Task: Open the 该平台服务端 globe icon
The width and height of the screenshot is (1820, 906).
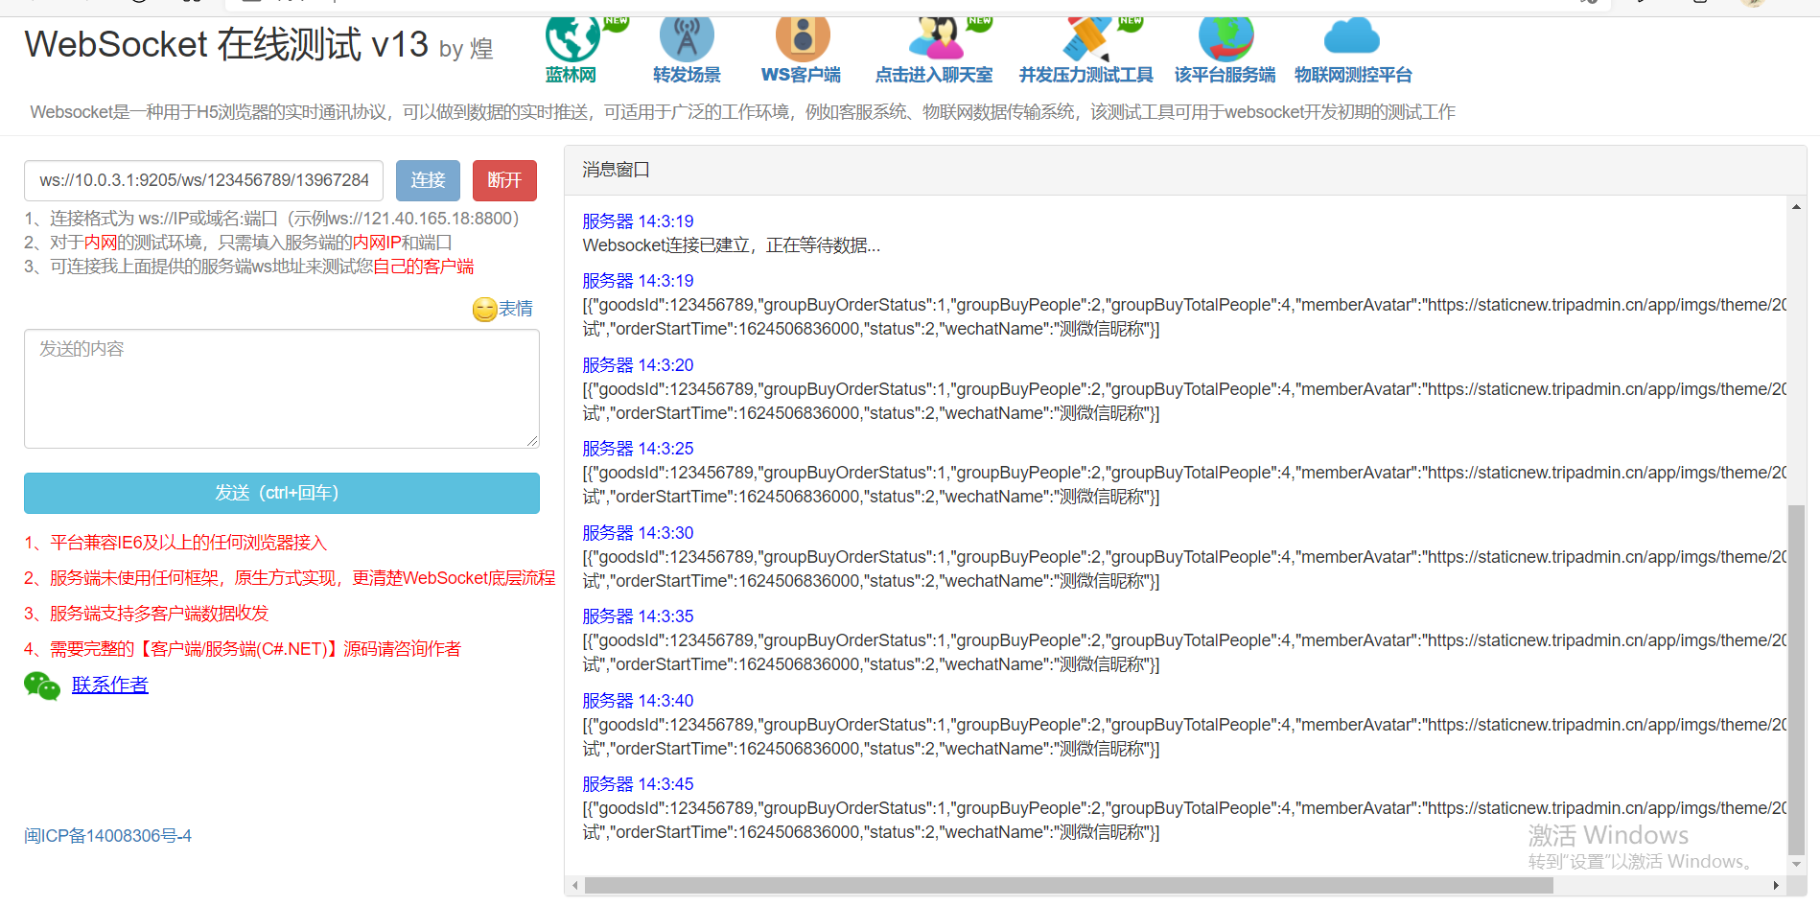Action: pos(1225,38)
